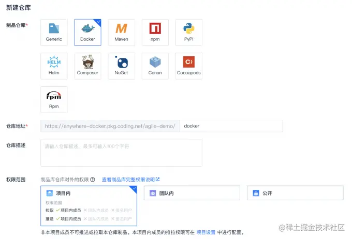This screenshot has height=239, width=352.
Task: Select the npm repository type
Action: click(x=155, y=33)
